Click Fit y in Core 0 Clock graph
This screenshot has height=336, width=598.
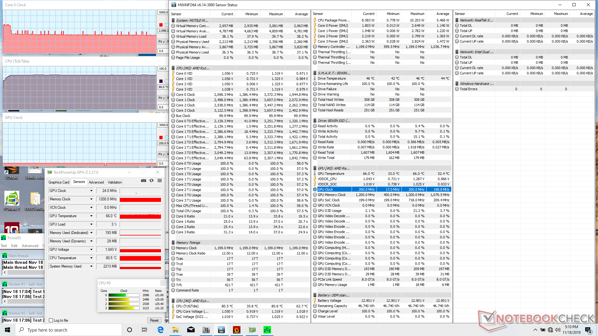point(161,42)
